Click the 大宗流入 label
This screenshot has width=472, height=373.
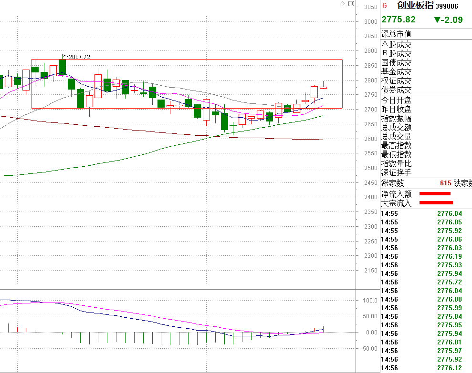pos(396,203)
